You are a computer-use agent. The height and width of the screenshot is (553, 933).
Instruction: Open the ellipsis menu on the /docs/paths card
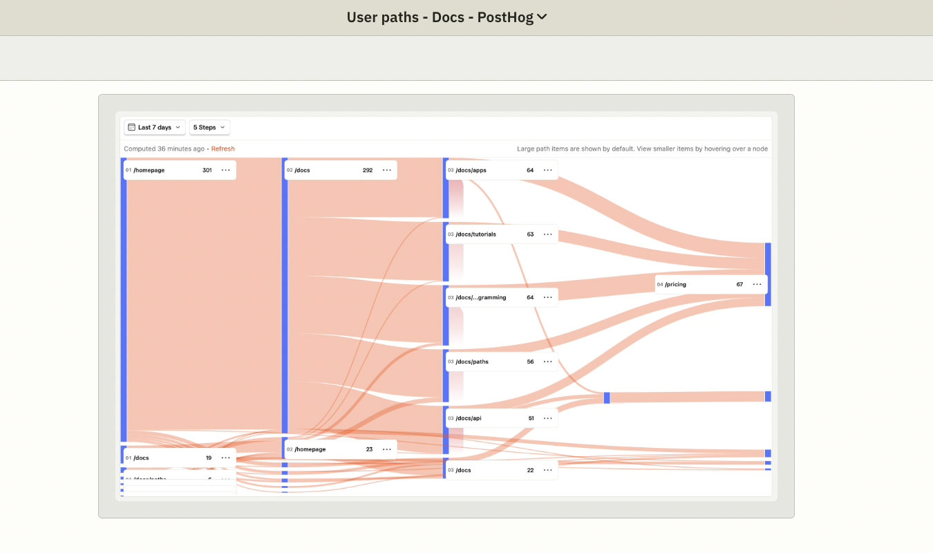[x=547, y=361]
